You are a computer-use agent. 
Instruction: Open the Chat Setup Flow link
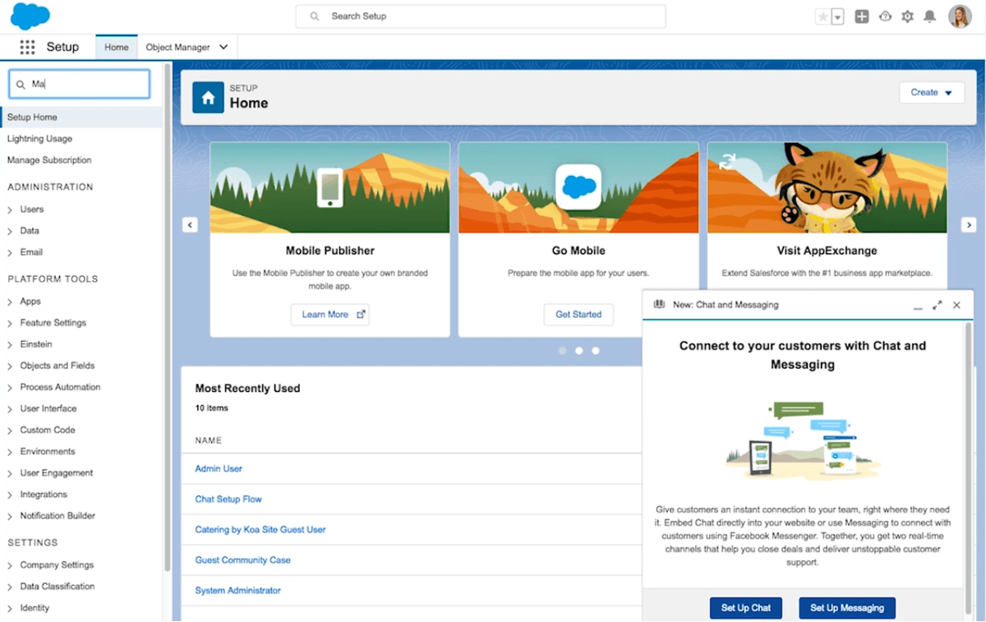[228, 499]
